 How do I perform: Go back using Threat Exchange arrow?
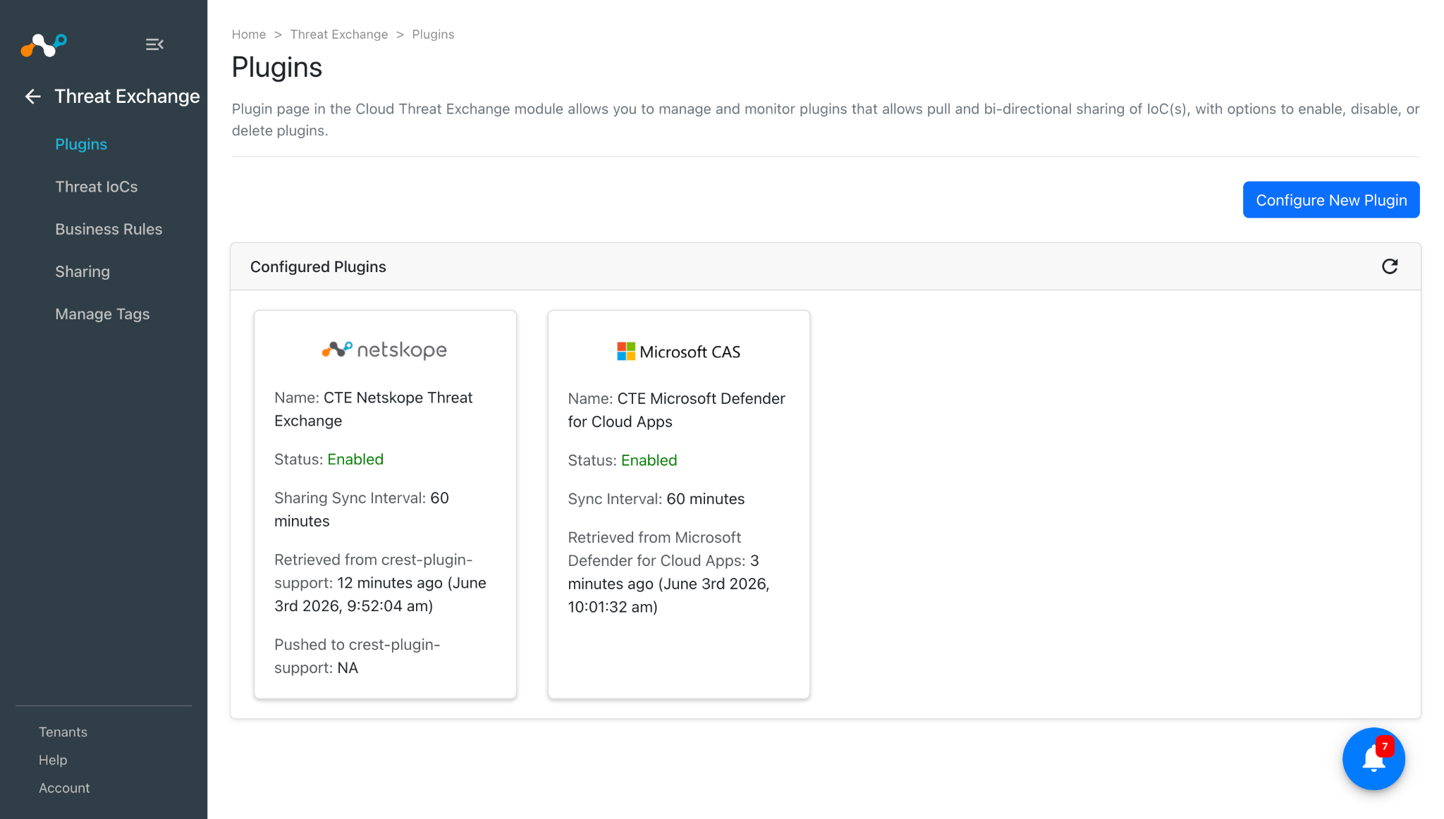pyautogui.click(x=32, y=97)
